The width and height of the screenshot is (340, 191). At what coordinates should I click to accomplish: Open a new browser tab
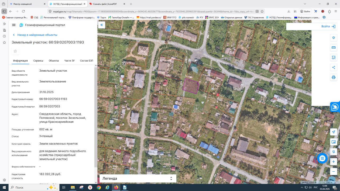[x=131, y=4]
